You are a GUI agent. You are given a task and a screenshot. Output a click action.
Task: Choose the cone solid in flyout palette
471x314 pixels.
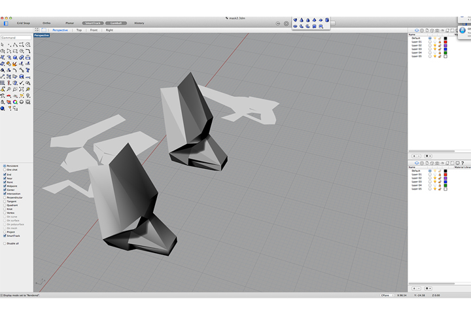(302, 20)
